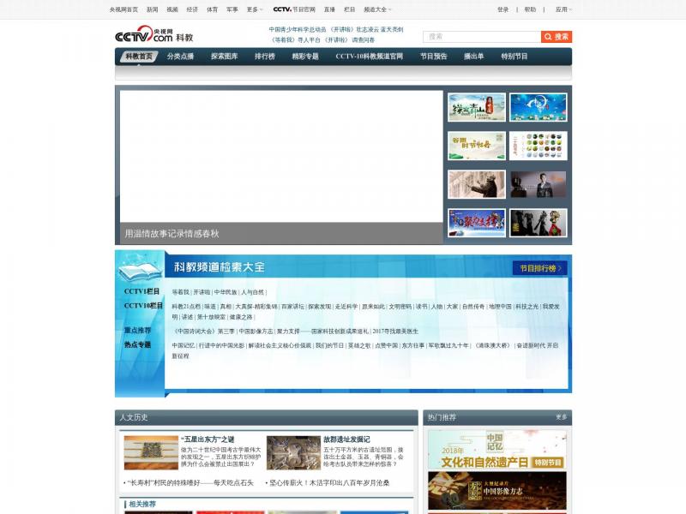The width and height of the screenshot is (686, 514).
Task: Open 军事 link in the top bar
Action: 232,9
